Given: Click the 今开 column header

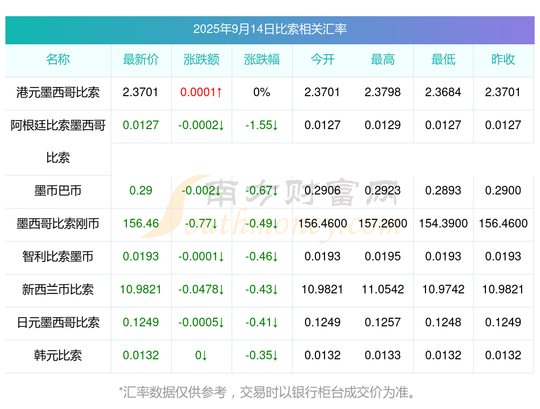Looking at the screenshot, I should (x=322, y=59).
